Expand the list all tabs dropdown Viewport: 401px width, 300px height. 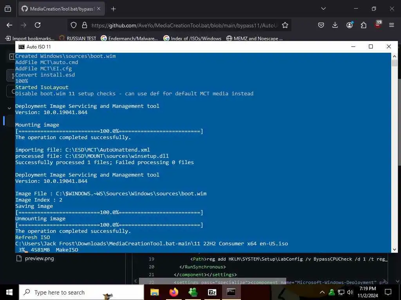point(323,9)
